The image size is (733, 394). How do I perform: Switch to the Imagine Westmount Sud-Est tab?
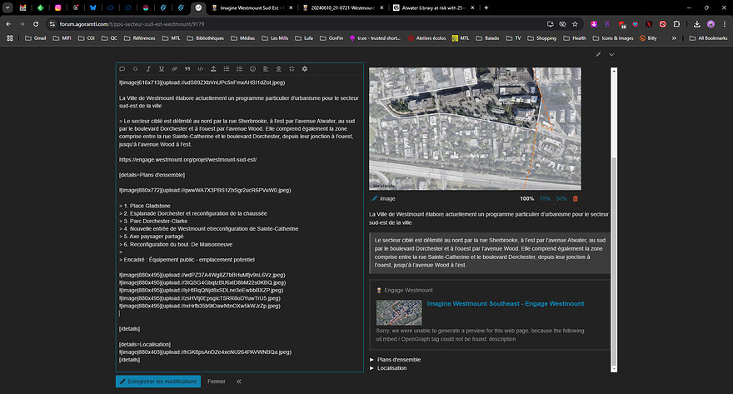coord(253,8)
